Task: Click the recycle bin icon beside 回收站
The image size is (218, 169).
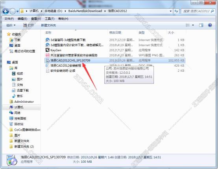Action: point(11,124)
